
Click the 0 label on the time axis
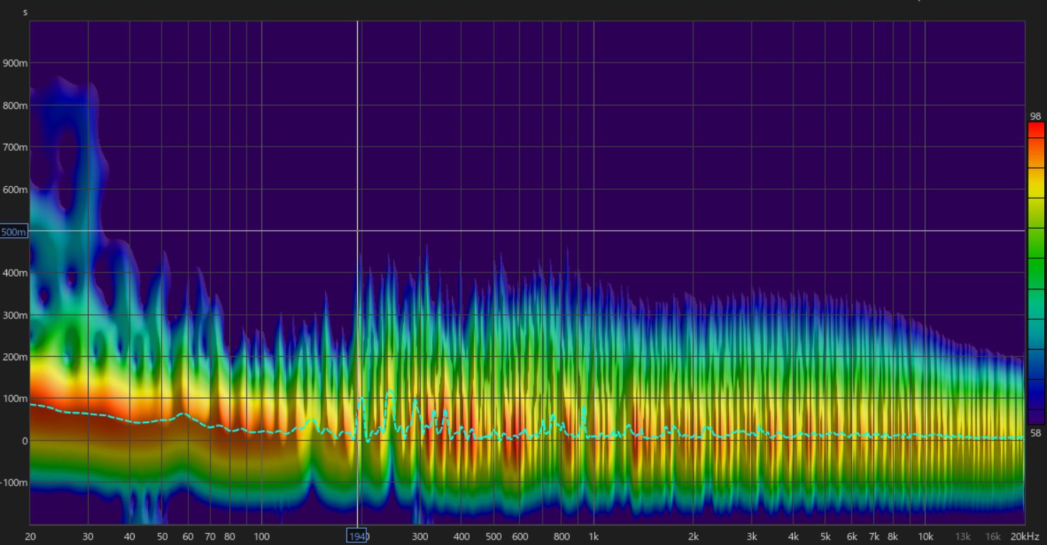pyautogui.click(x=25, y=441)
